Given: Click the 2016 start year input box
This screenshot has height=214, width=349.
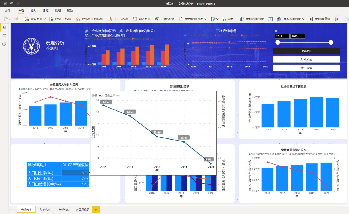Looking at the screenshot, I should (282, 36).
